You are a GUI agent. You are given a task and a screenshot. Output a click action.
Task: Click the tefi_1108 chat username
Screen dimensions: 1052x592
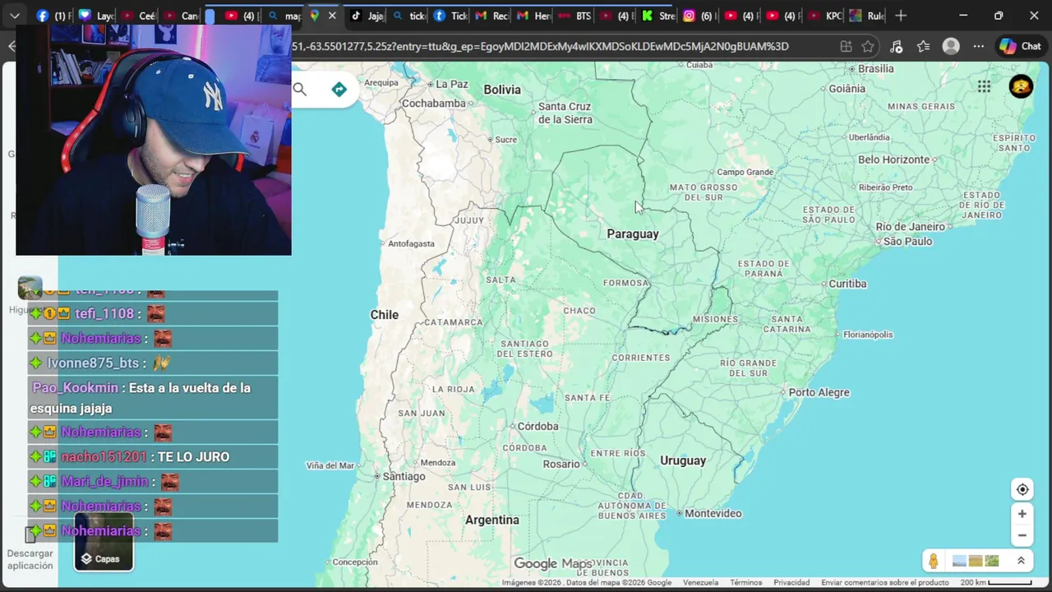[104, 313]
